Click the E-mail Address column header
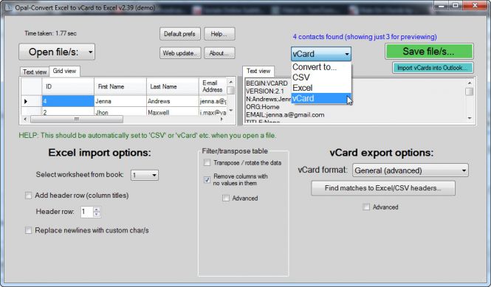 (213, 86)
